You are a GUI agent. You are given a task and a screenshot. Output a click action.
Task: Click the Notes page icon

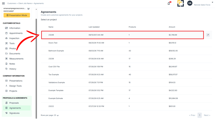(6, 64)
